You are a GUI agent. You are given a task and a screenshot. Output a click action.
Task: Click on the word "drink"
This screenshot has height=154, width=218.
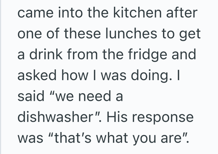pyautogui.click(x=46, y=54)
